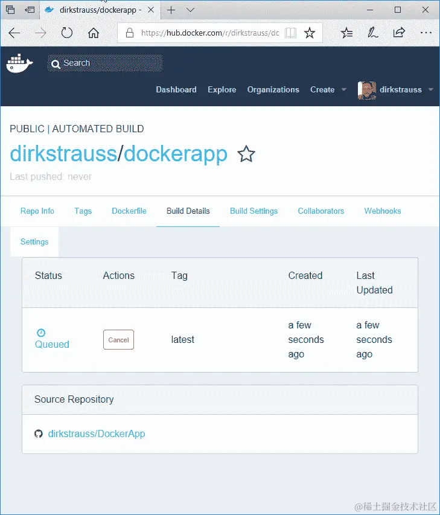Click the search magnifier icon
The image size is (440, 515).
56,64
